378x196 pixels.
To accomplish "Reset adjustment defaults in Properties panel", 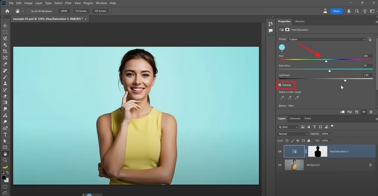I will [x=357, y=112].
